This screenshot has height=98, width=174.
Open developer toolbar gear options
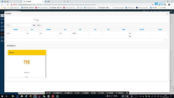(x=127, y=93)
